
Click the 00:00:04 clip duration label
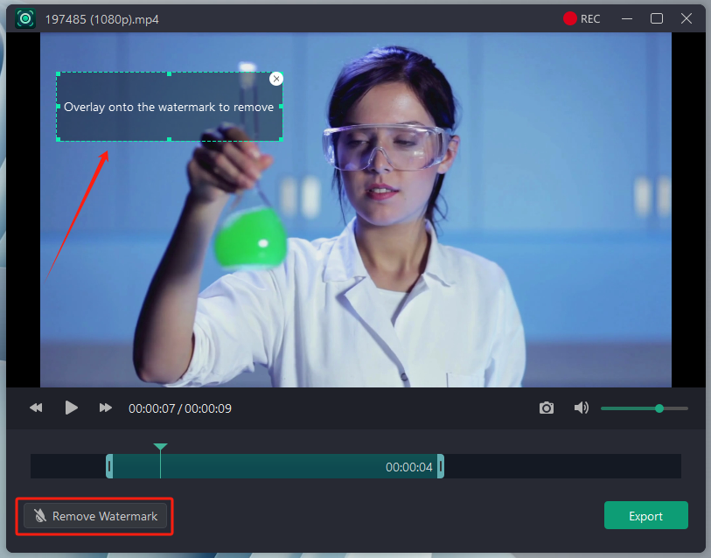pyautogui.click(x=409, y=467)
